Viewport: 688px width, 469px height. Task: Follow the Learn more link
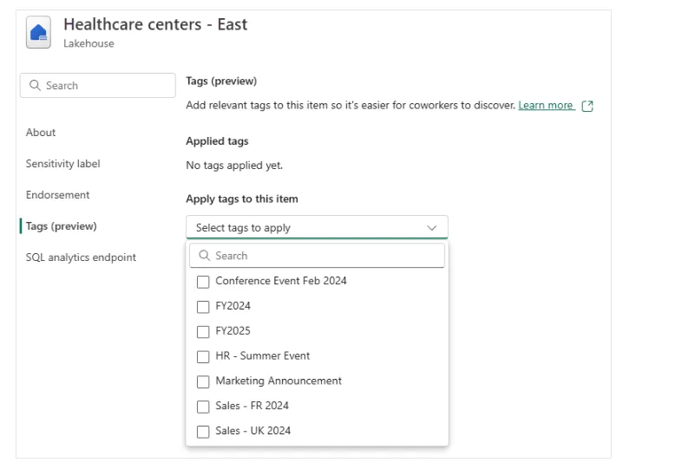pos(546,105)
